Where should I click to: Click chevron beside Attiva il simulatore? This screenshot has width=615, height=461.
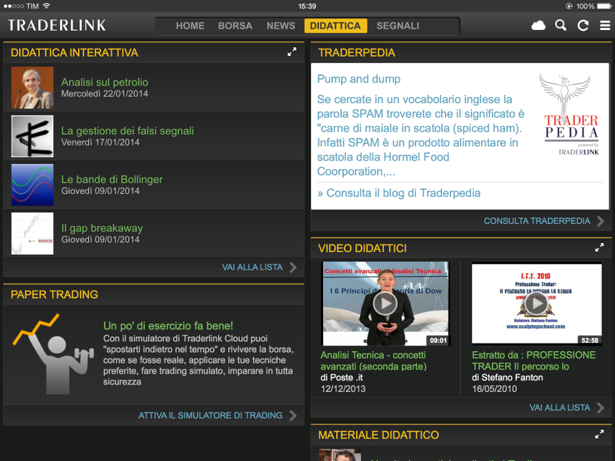[x=293, y=415]
